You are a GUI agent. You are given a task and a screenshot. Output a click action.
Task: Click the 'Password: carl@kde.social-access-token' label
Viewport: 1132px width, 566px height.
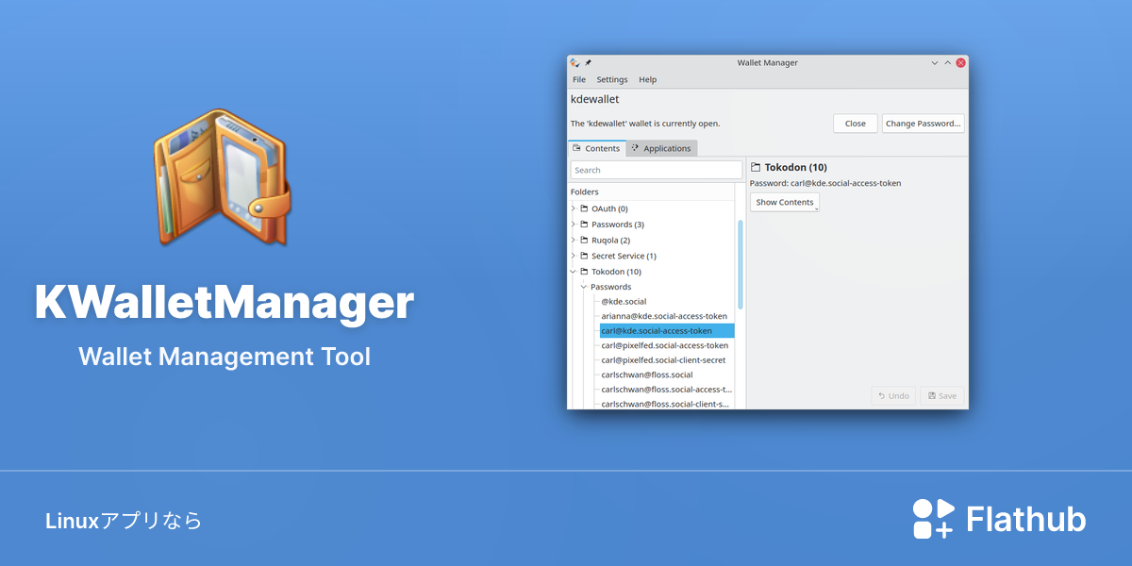pos(825,183)
